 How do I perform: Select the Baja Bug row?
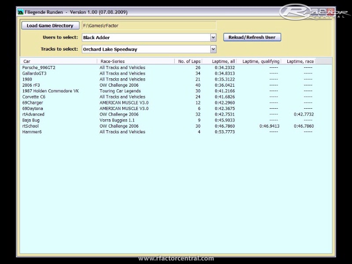(x=31, y=120)
